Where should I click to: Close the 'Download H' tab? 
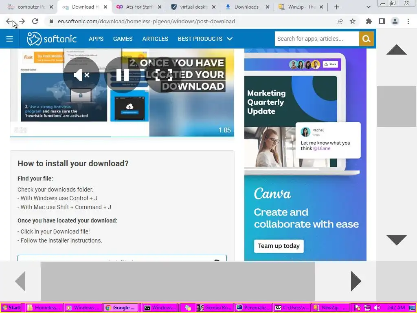[105, 7]
